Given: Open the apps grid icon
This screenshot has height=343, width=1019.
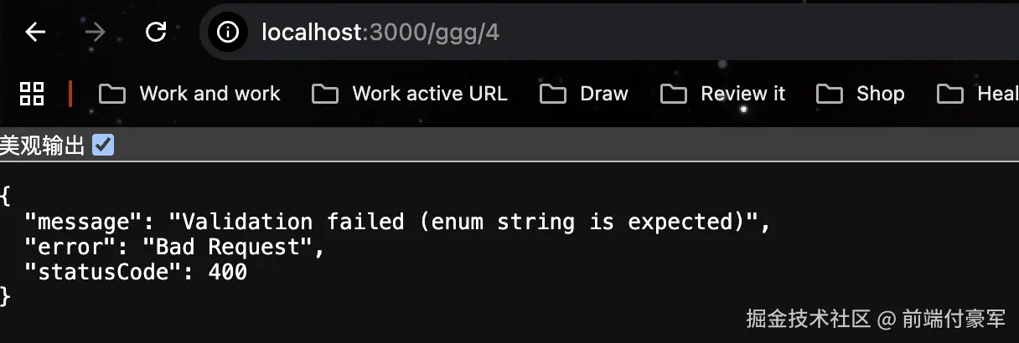Looking at the screenshot, I should pos(32,94).
